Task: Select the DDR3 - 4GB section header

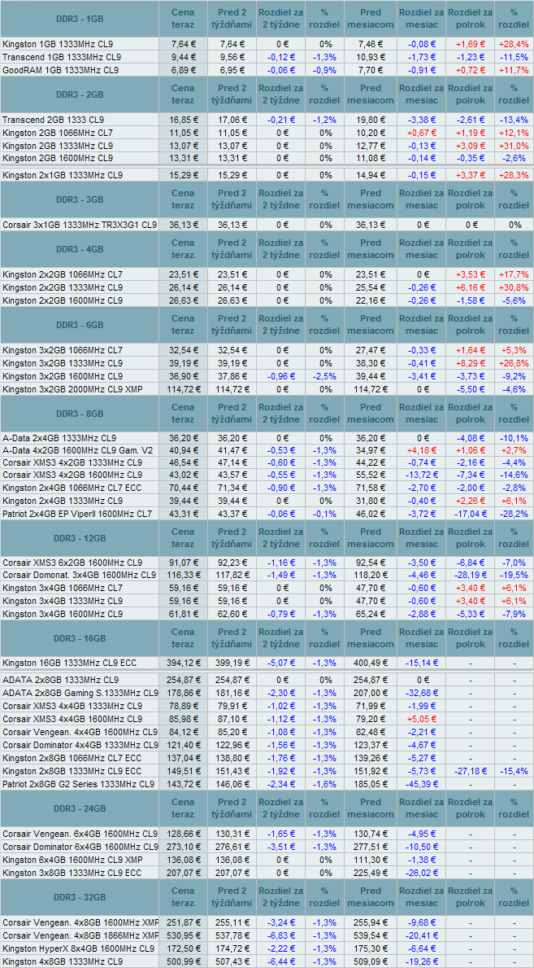Action: (80, 249)
